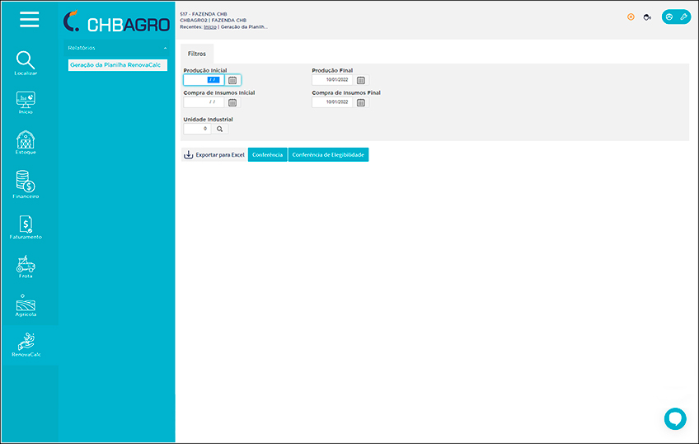Viewport: 699px width, 444px height.
Task: Open the hamburger menu
Action: click(x=29, y=20)
